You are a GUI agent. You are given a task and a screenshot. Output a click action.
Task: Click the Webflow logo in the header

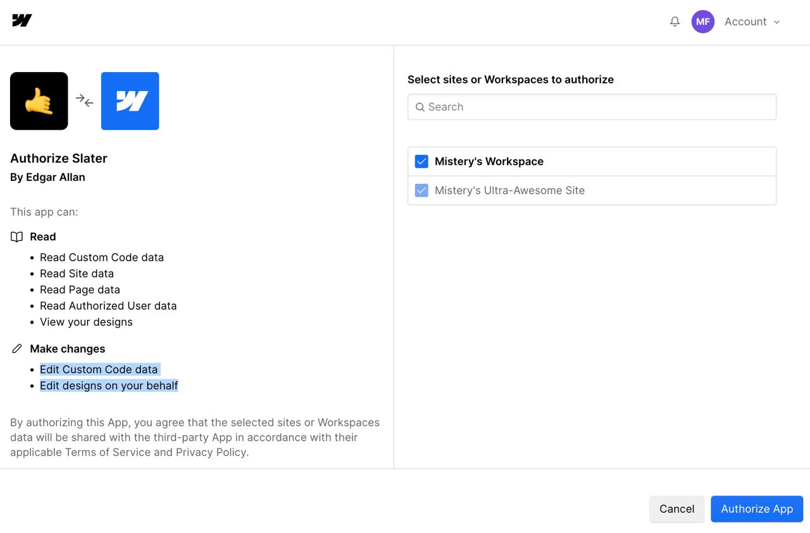22,21
